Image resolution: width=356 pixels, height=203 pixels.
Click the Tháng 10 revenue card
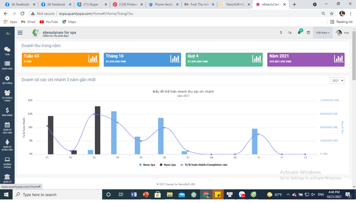[142, 59]
